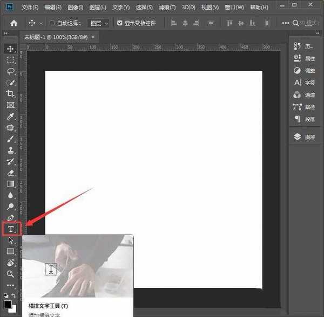Screen dimensions: 324x317
Task: Pick the Crop tool in the toolbar
Action: (x=10, y=94)
